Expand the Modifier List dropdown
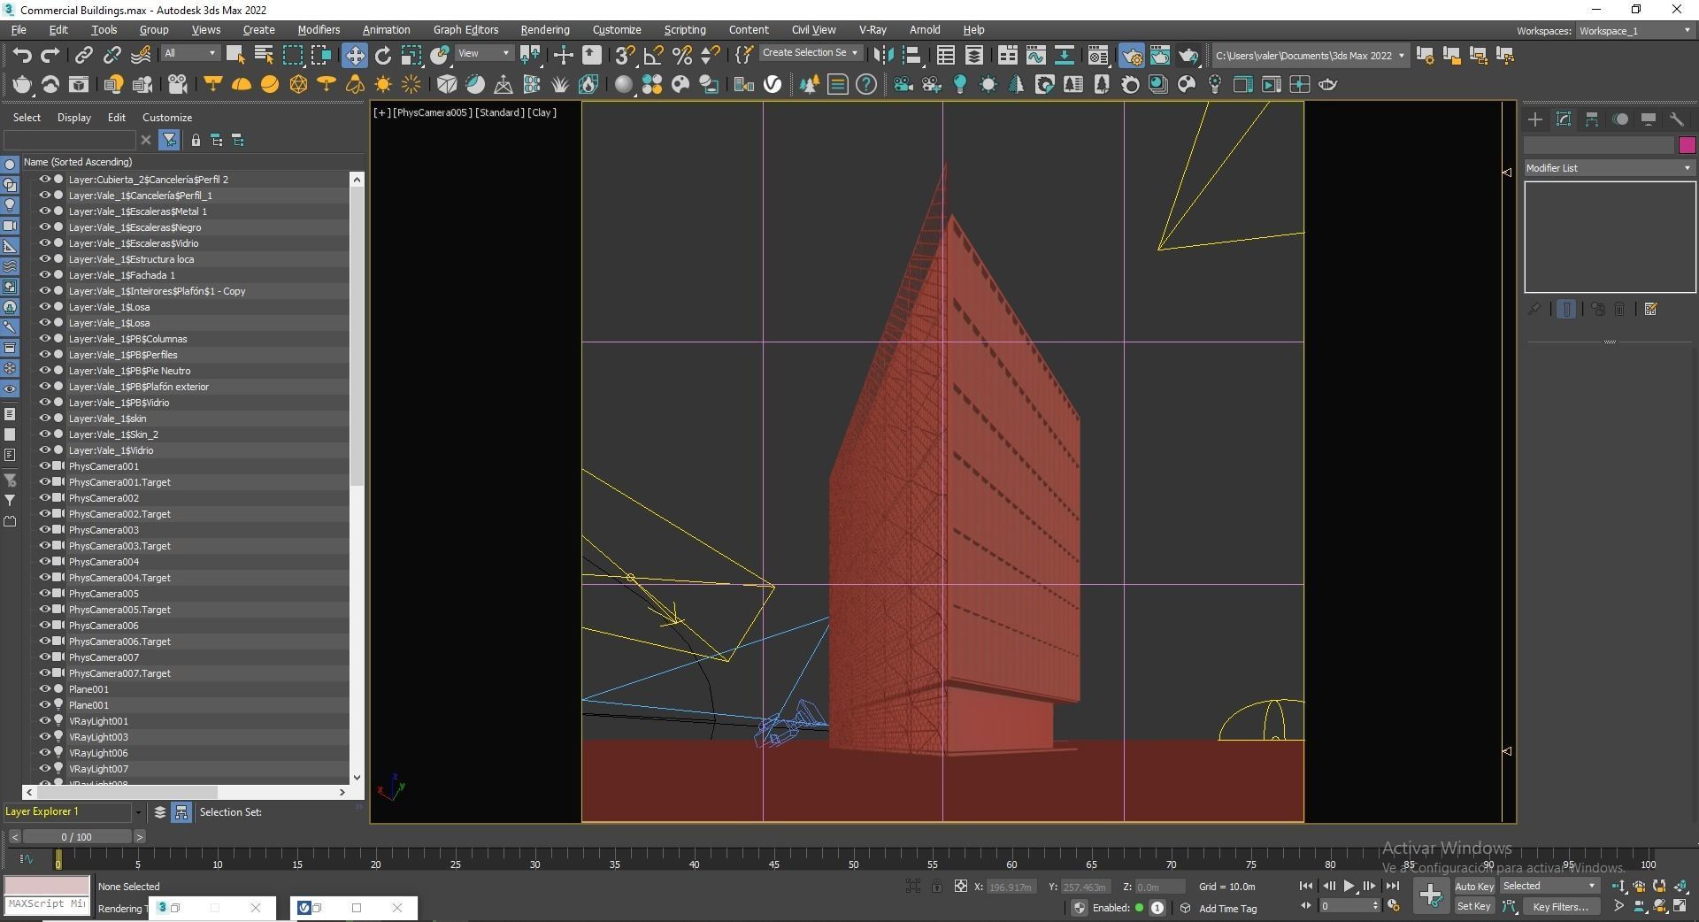The height and width of the screenshot is (922, 1699). 1609,168
